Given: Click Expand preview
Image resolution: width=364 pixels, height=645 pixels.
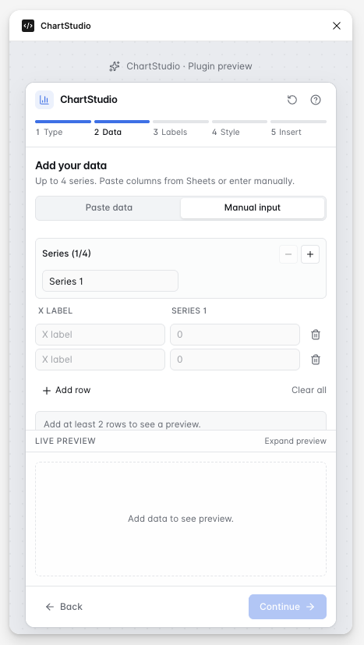Looking at the screenshot, I should [295, 441].
